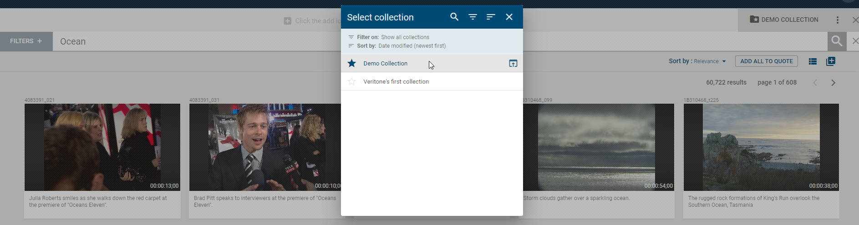Switch to list view icon
The height and width of the screenshot is (225, 859).
(813, 61)
